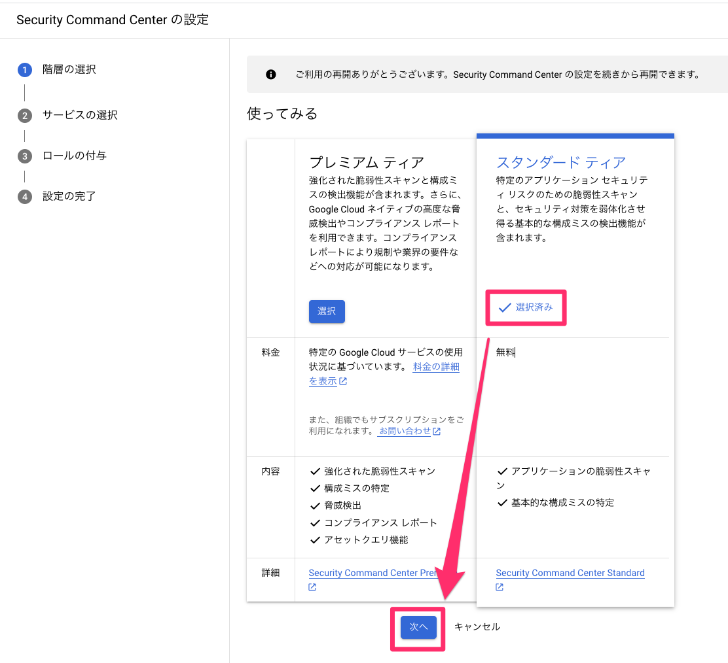Open the 使ってみる comparison section

282,113
